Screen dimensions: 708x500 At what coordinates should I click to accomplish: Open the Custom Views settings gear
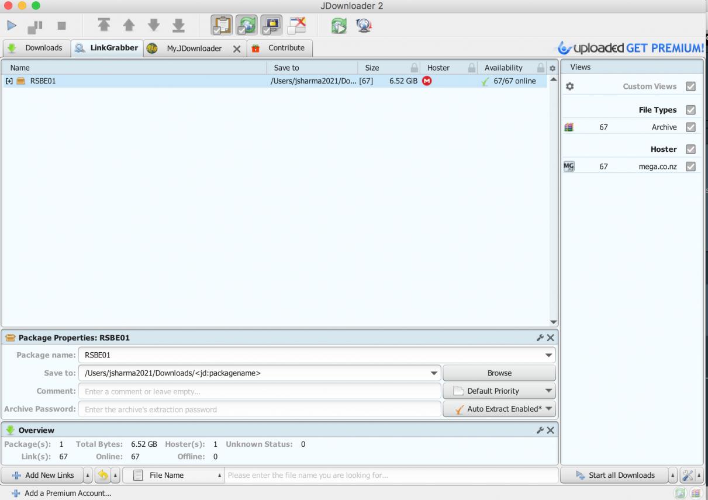click(570, 86)
